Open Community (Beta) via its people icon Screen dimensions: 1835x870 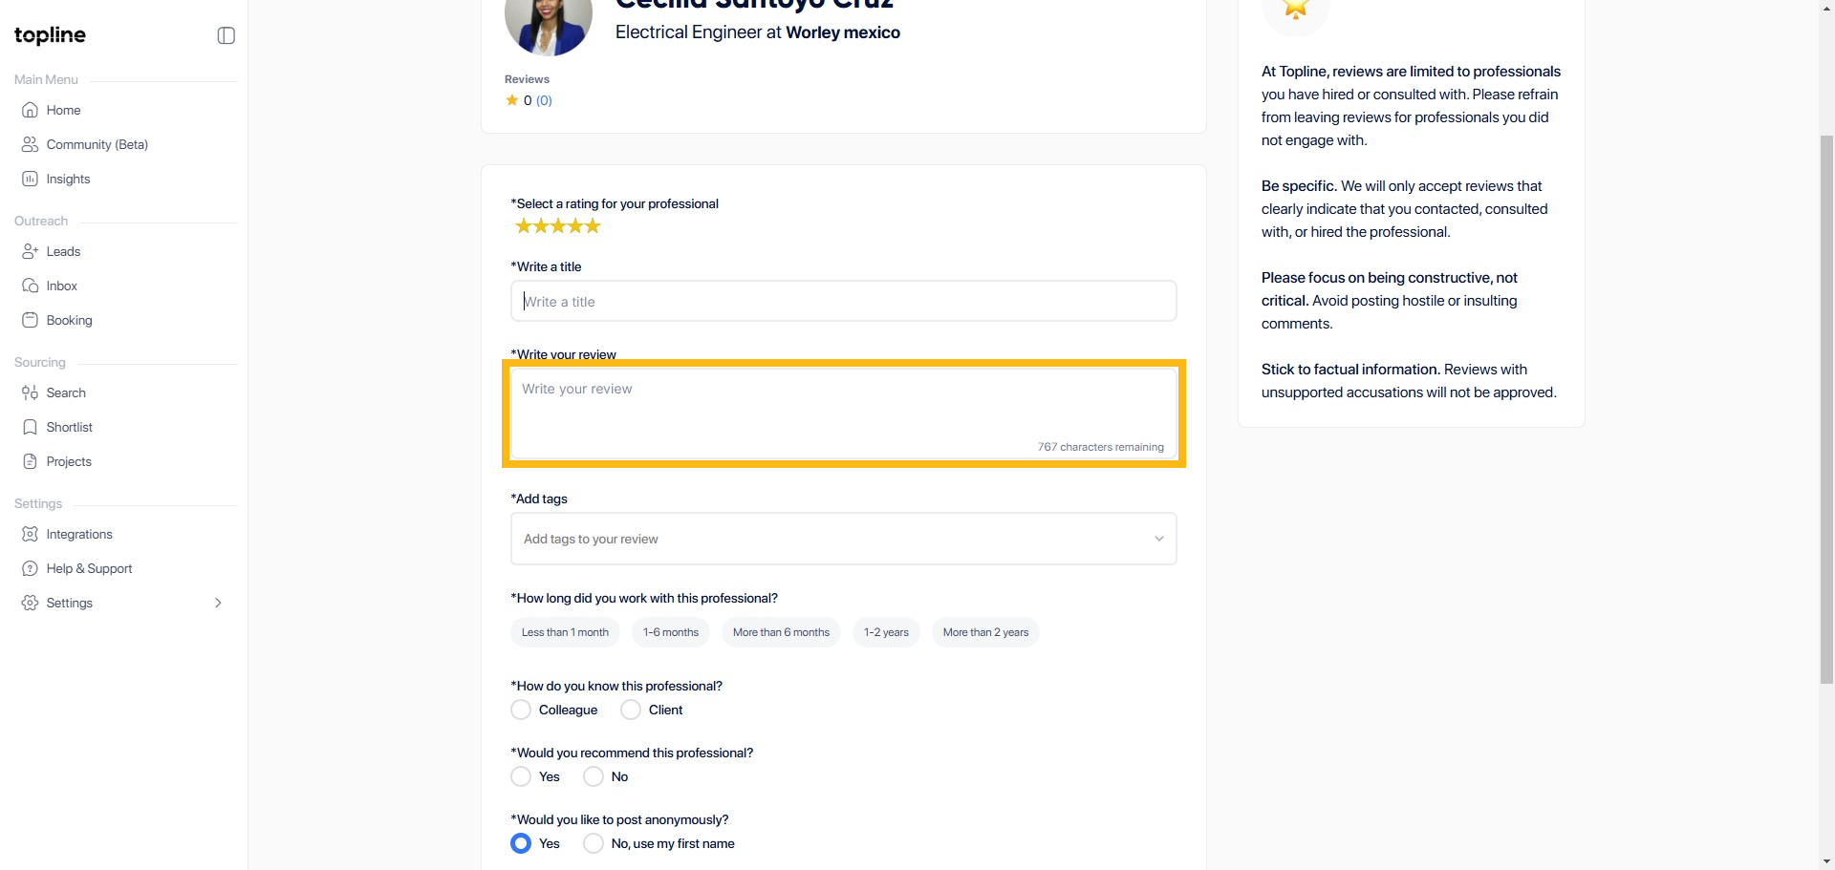pos(30,144)
